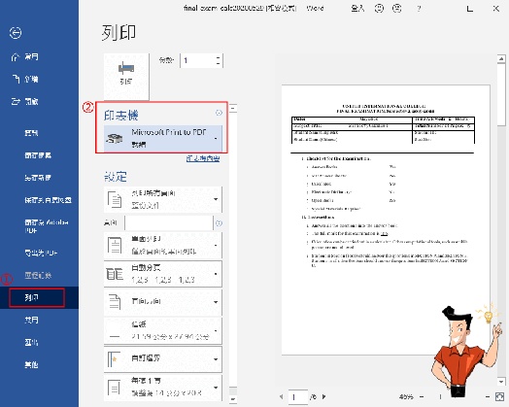Click the current page number field below preview
This screenshot has height=407, width=509.
coord(298,397)
